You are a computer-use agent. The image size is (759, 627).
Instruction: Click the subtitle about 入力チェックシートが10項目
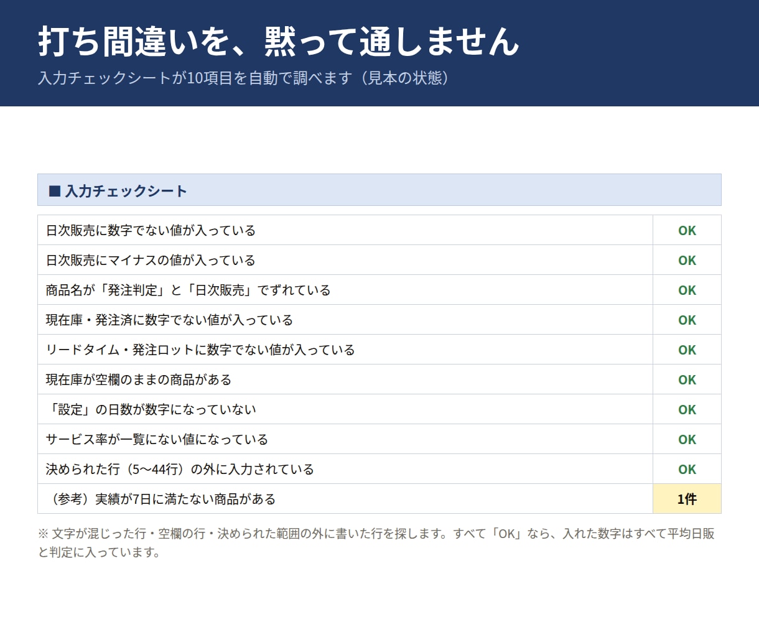(x=244, y=78)
